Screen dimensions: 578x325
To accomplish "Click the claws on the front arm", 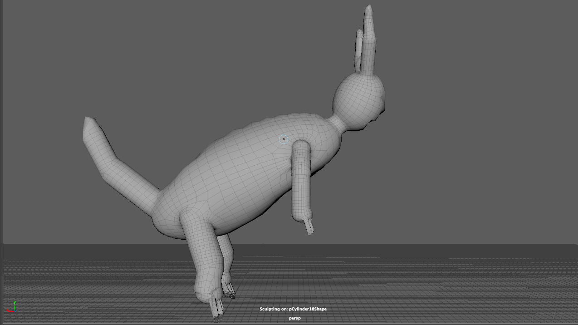I will pos(310,226).
